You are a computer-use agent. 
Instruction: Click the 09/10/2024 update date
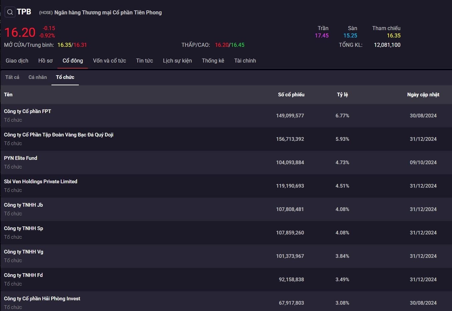423,163
